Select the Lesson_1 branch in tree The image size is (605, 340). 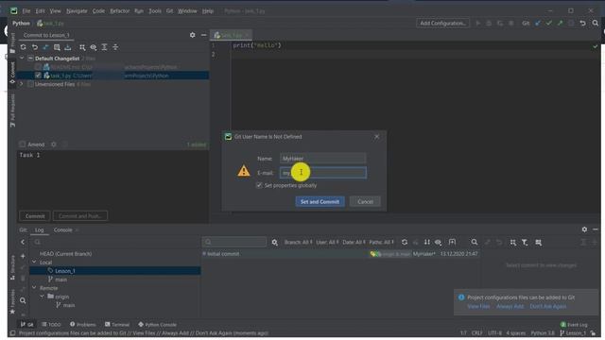point(115,271)
